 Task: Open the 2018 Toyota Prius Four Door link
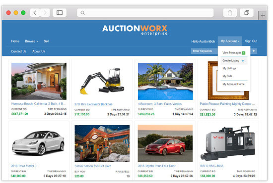pos(156,166)
